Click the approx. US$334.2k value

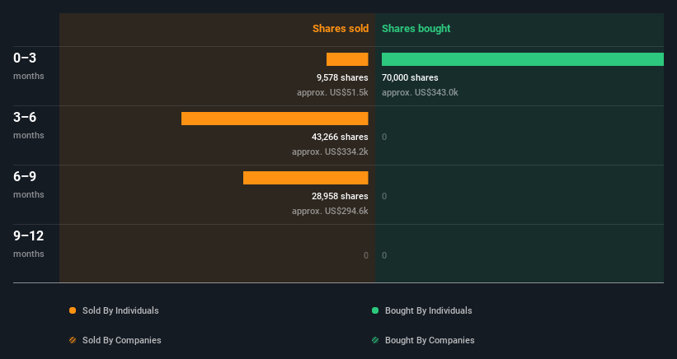[x=330, y=152]
